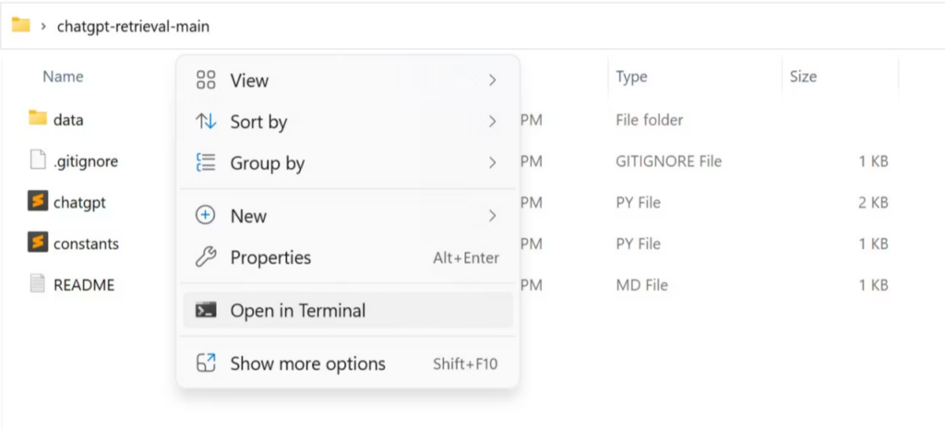
Task: Click the wrench icon next to Properties
Action: (206, 257)
